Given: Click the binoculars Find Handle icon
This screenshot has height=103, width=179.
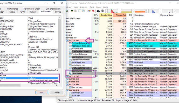Looking at the screenshot, I should click(98, 11).
